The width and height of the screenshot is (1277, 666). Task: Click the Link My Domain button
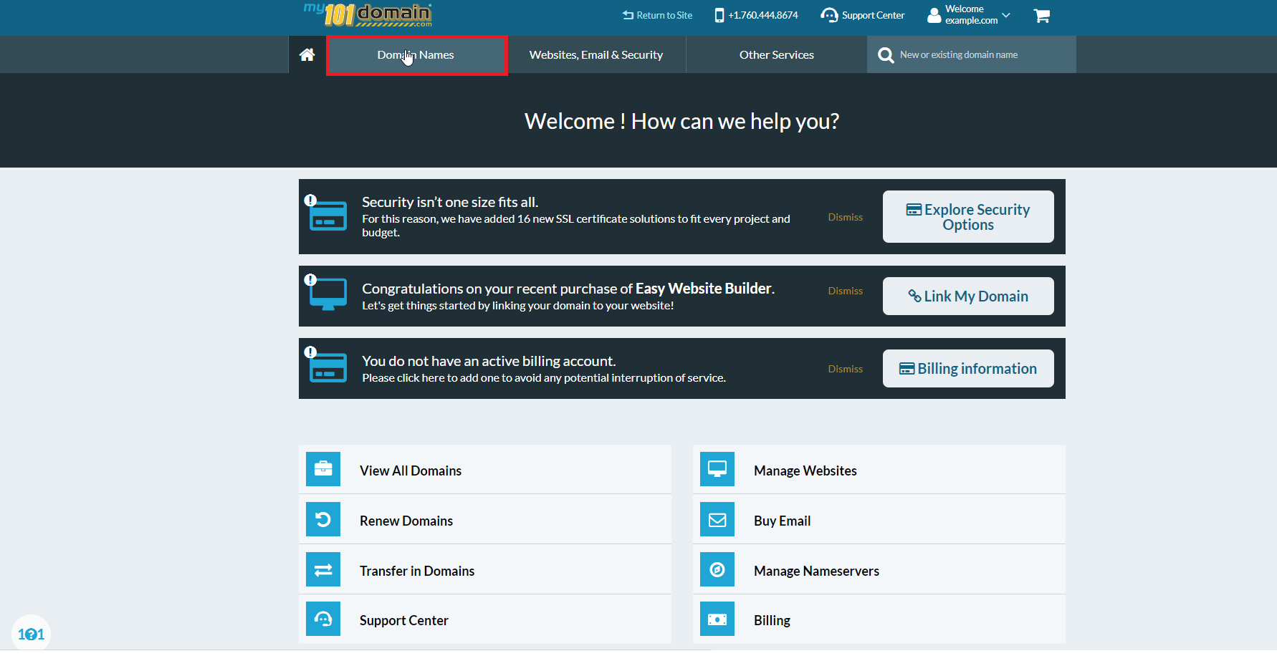point(967,296)
